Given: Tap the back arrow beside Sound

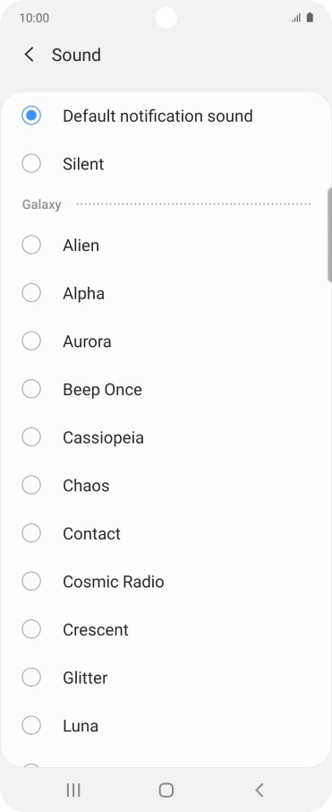Looking at the screenshot, I should [x=29, y=55].
